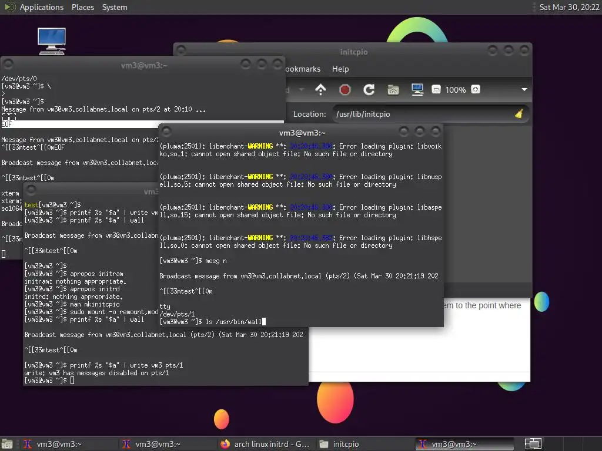Click the 100% zoom level label
Image resolution: width=602 pixels, height=451 pixels.
pos(456,90)
